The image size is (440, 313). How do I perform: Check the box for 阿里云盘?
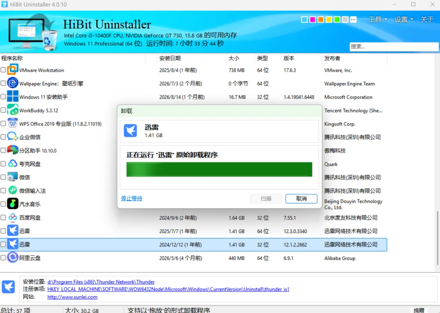coord(3,258)
